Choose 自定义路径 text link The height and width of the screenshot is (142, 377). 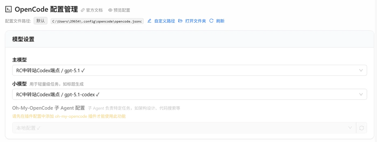[165, 21]
